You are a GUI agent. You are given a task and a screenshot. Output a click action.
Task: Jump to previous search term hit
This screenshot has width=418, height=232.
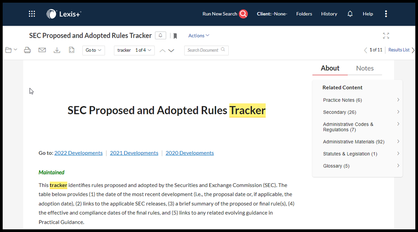click(162, 51)
